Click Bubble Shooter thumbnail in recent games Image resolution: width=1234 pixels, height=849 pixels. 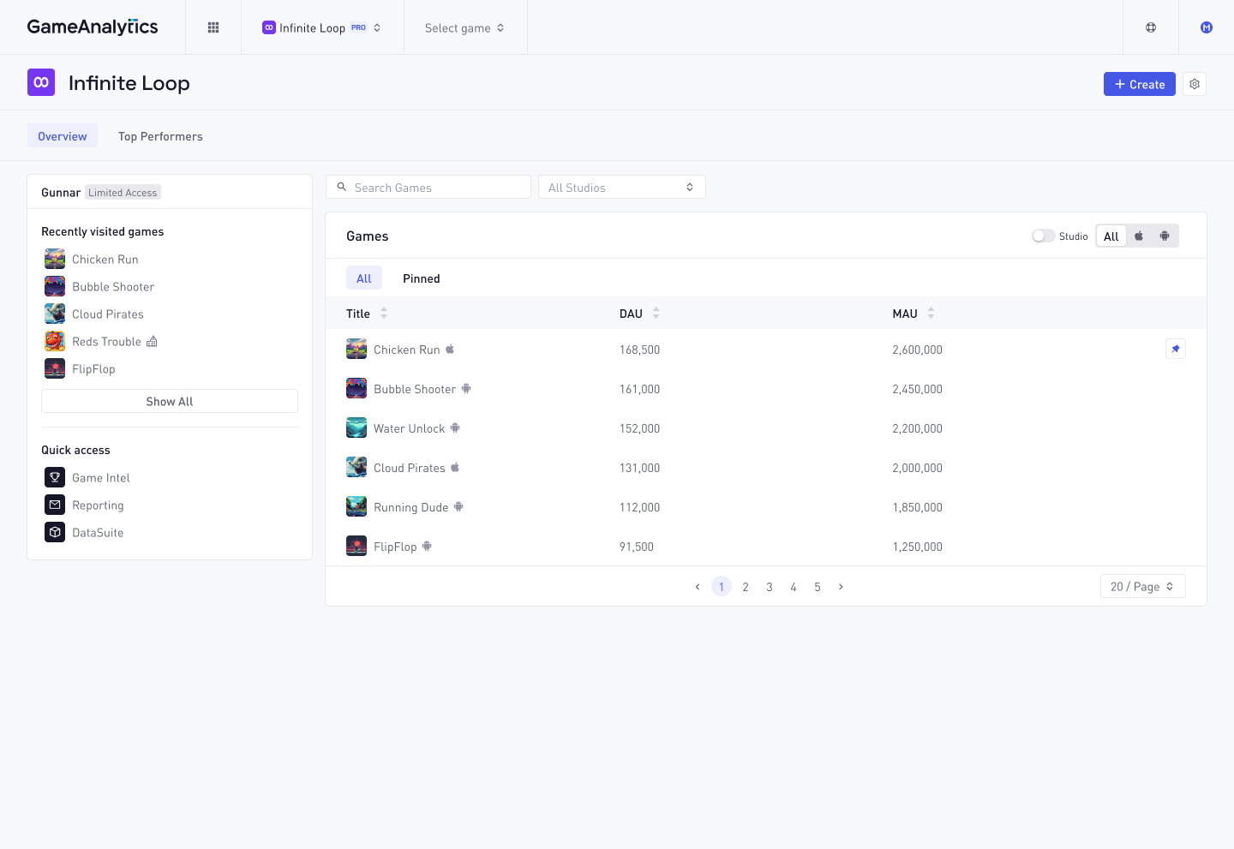pos(55,286)
